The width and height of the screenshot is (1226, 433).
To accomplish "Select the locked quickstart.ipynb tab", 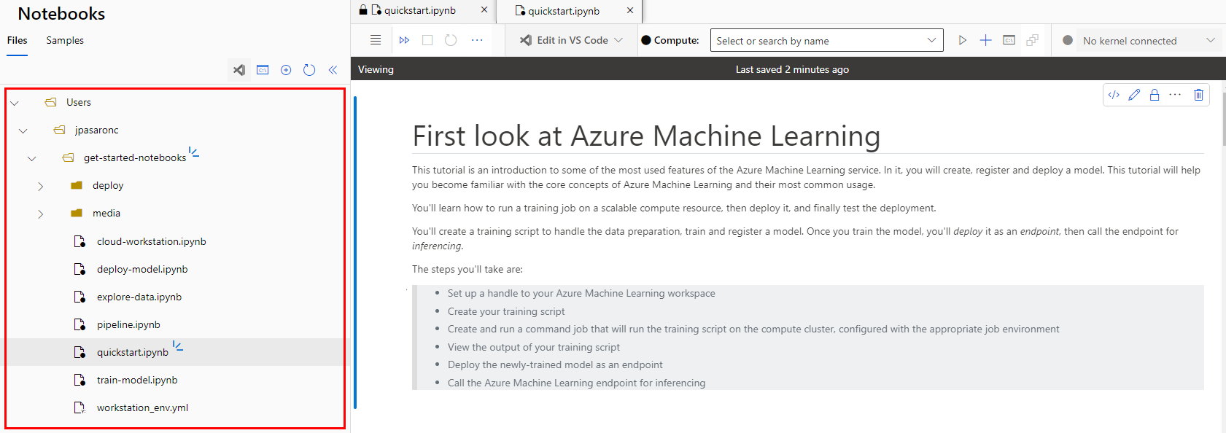I will (x=419, y=10).
